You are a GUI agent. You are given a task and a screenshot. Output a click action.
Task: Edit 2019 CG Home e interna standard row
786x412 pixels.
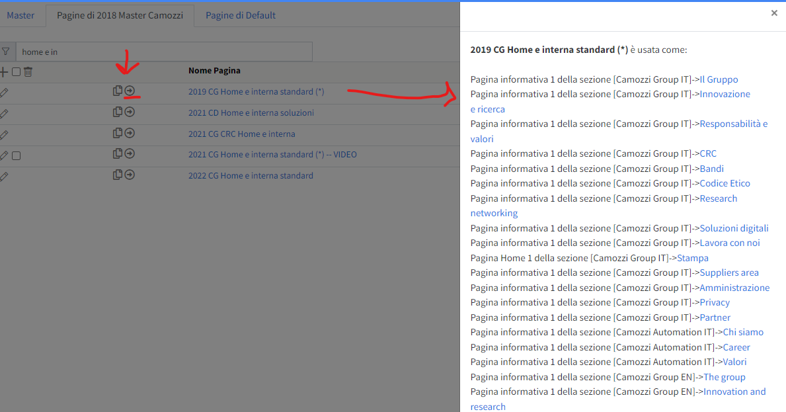(x=4, y=92)
